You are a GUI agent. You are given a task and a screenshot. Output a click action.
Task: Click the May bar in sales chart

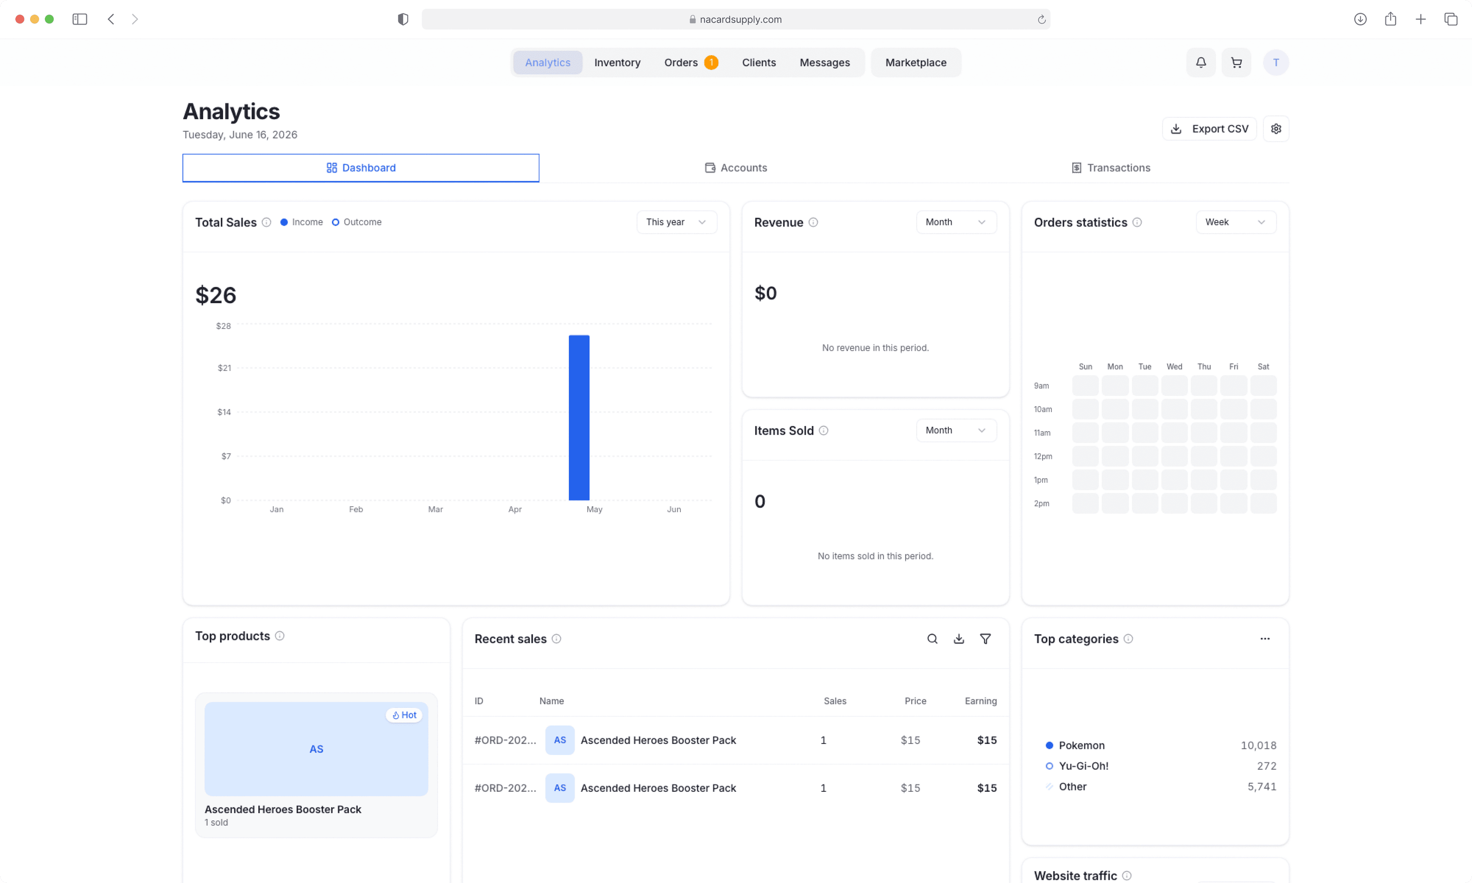579,417
